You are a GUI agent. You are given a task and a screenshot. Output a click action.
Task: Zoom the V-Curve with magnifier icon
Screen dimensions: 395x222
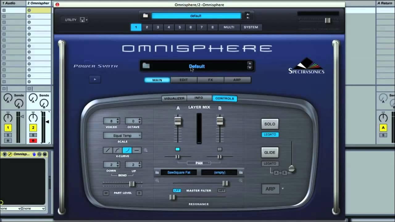pos(146,150)
